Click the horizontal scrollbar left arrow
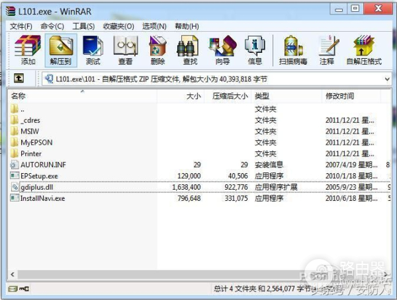Viewport: 397px width, 300px height. pyautogui.click(x=13, y=274)
